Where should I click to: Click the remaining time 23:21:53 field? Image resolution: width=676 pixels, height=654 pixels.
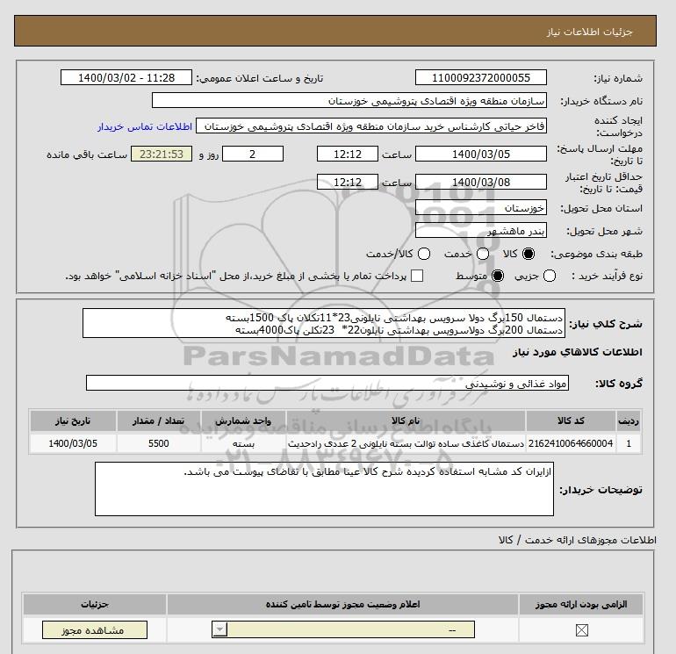point(162,154)
